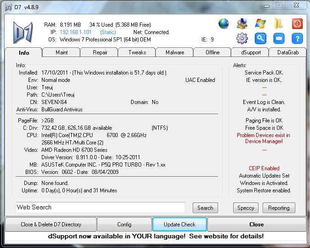Click the dSupport language banner at bottom

pos(156,236)
